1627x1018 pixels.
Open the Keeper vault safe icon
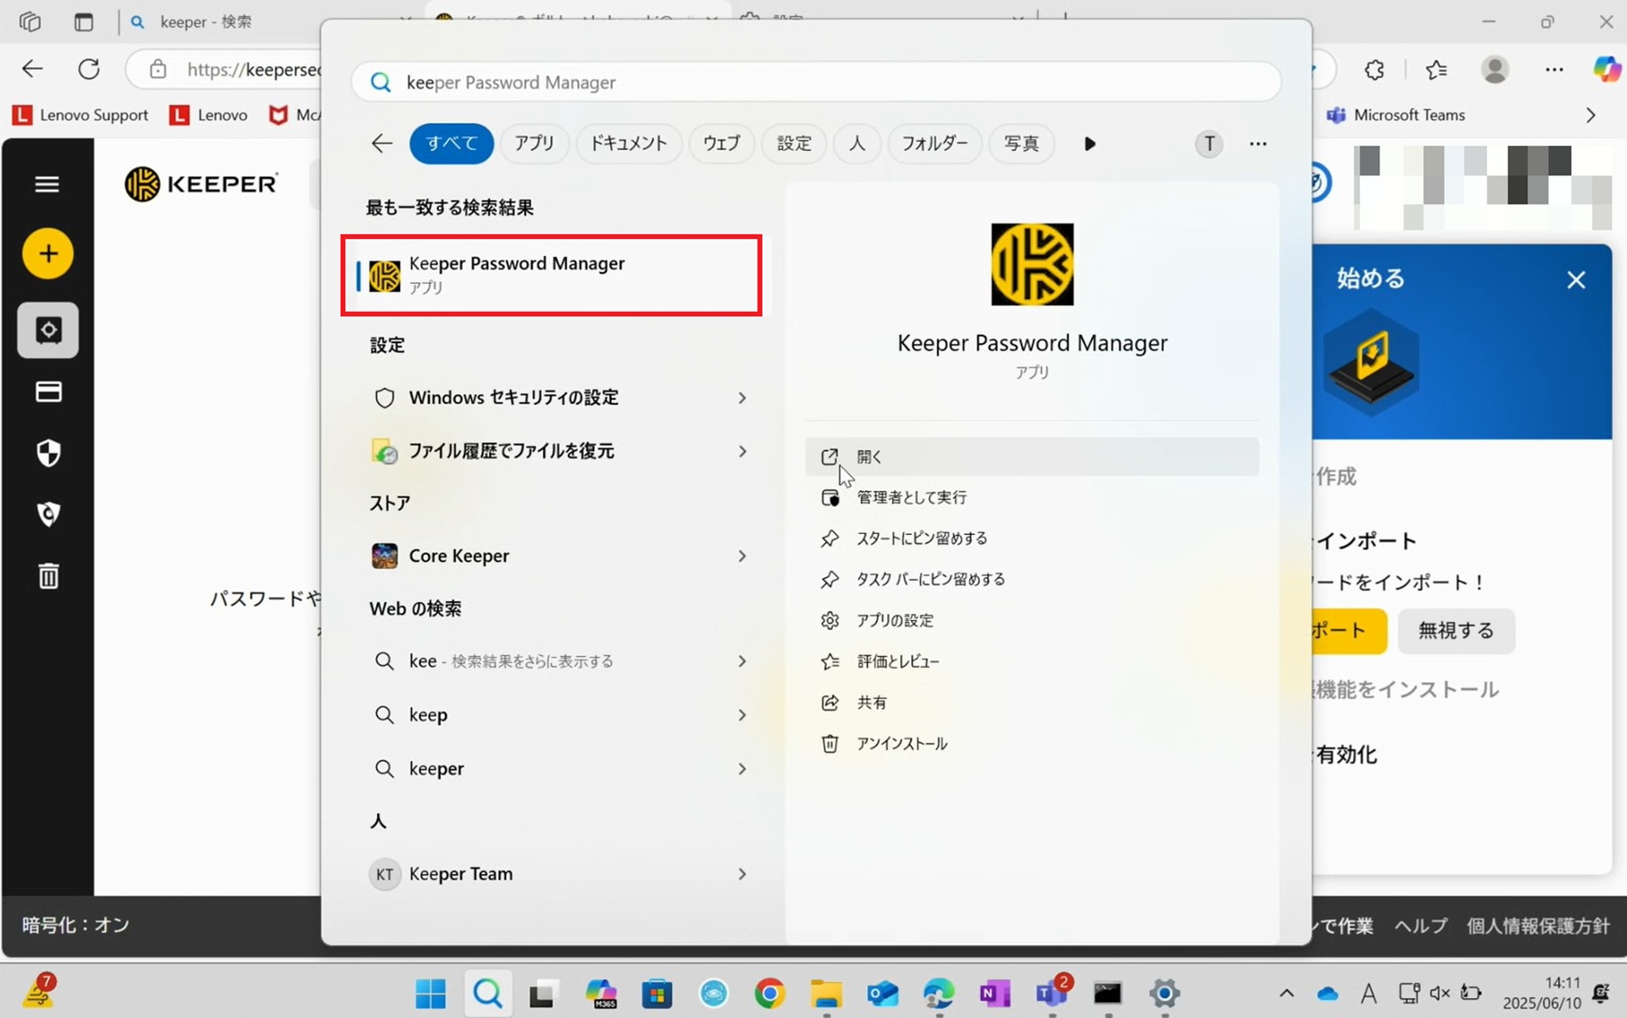click(48, 330)
